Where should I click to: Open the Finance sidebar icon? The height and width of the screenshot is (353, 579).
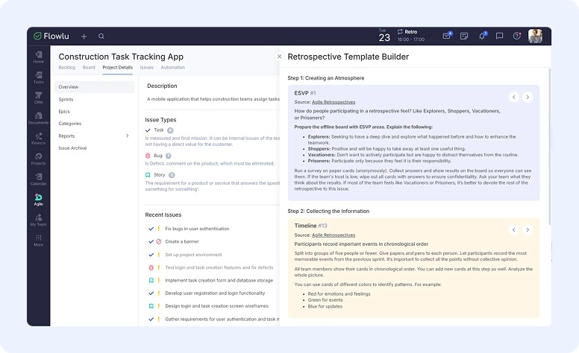[38, 139]
